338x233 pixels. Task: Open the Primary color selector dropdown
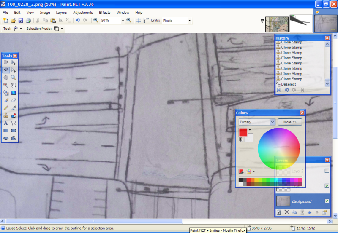273,122
